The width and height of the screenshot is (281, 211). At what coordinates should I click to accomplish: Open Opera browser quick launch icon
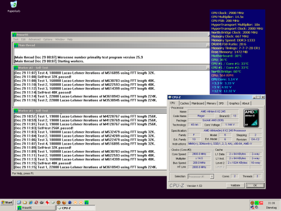click(36, 203)
